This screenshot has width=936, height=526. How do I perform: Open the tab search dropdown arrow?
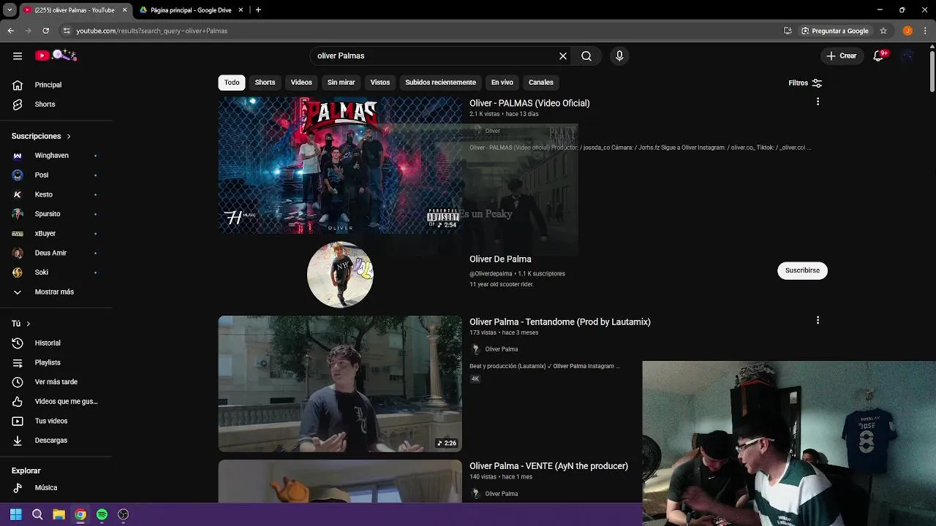tap(10, 10)
